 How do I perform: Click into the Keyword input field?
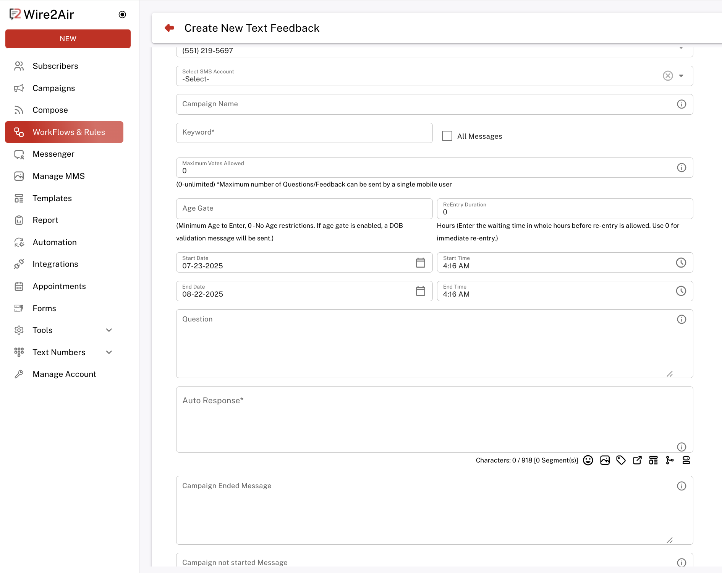pyautogui.click(x=304, y=133)
